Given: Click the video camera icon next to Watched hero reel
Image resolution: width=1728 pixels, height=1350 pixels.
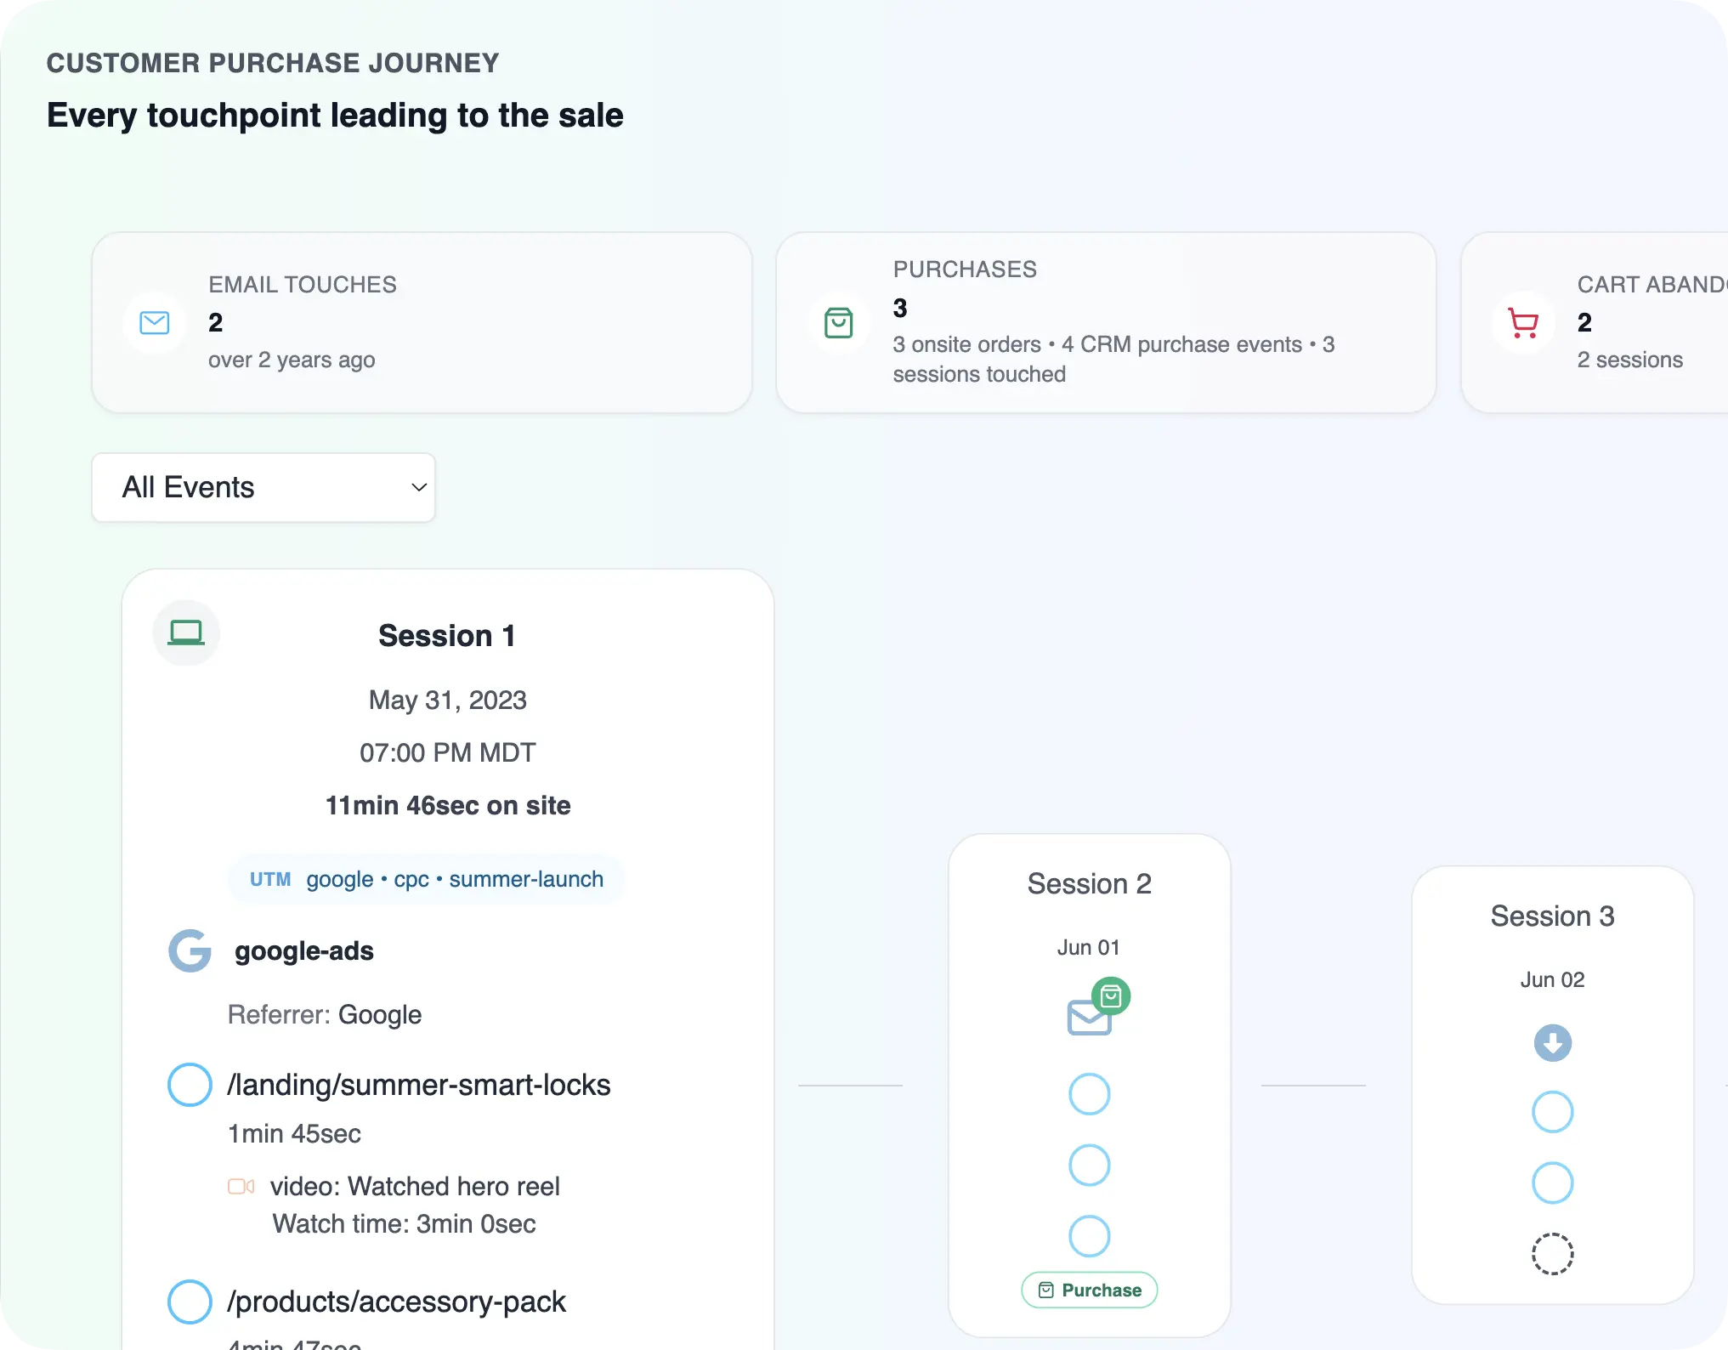Looking at the screenshot, I should [x=241, y=1186].
